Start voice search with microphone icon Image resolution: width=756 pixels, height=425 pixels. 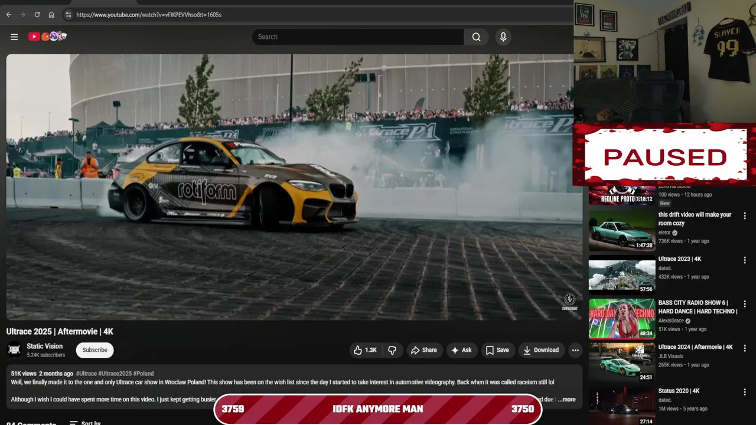[x=503, y=37]
